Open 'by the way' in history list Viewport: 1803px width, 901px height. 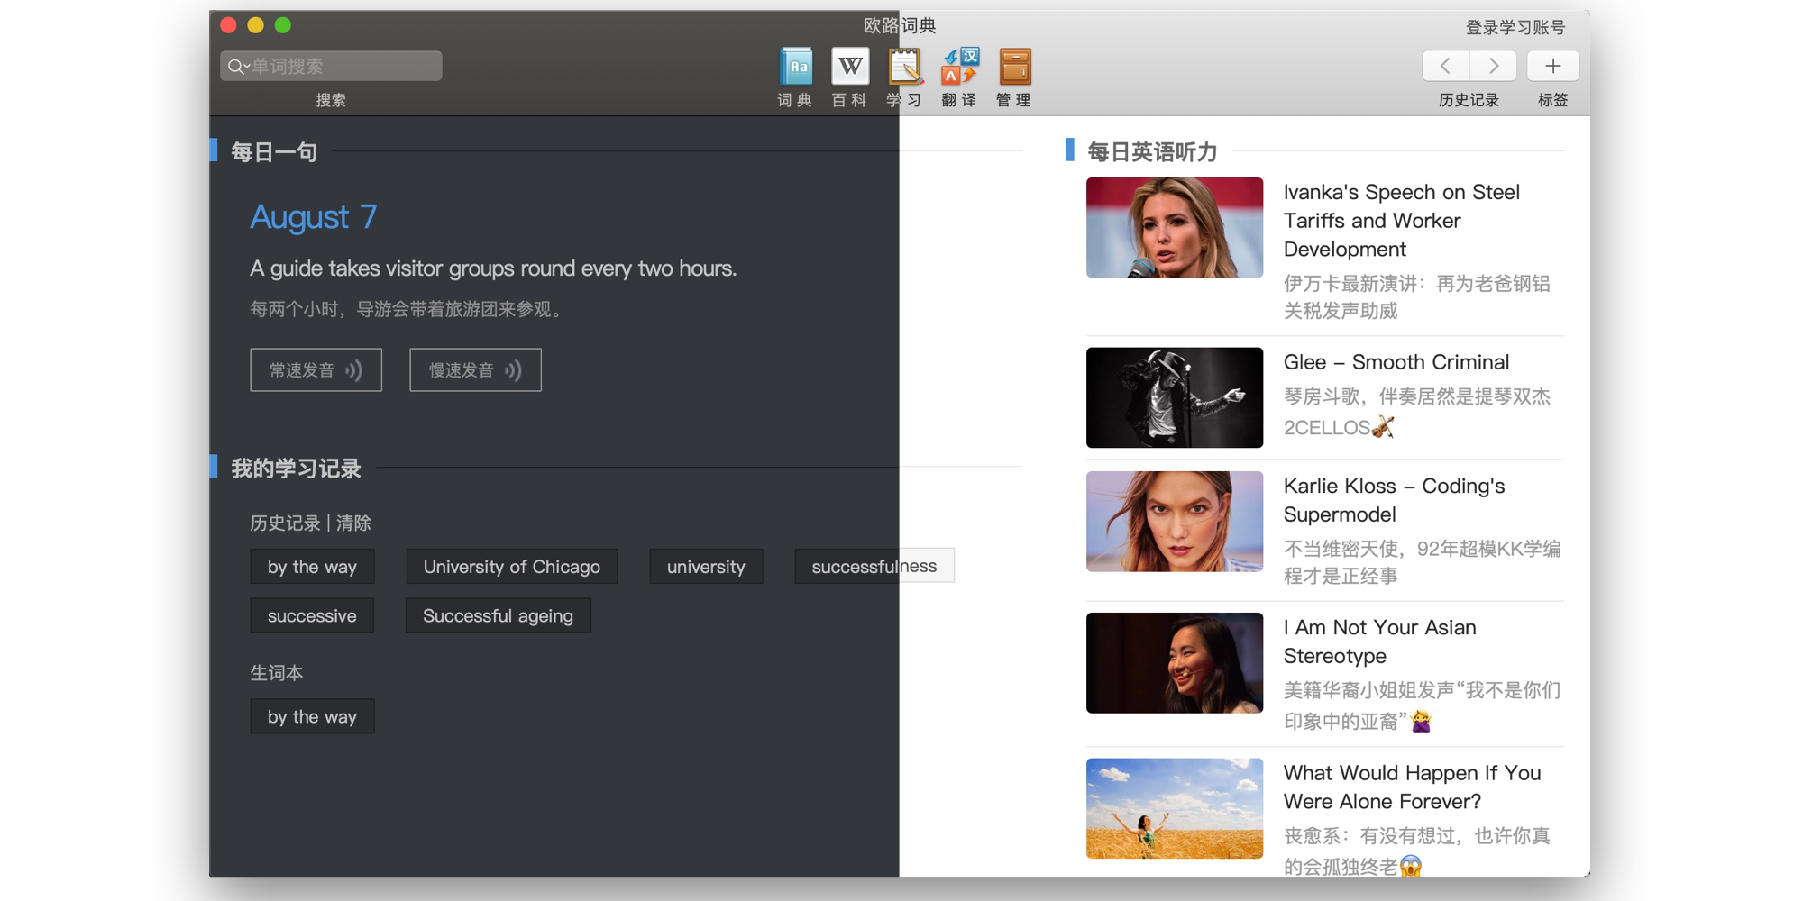click(x=312, y=567)
